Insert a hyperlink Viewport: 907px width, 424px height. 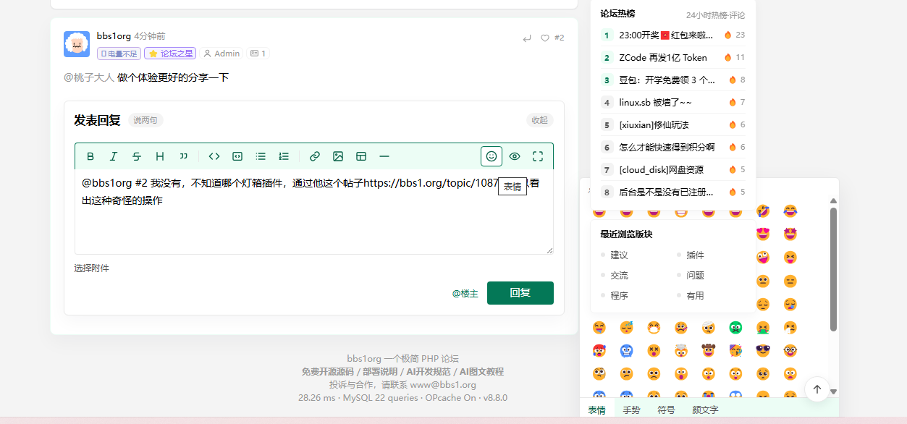coord(315,156)
